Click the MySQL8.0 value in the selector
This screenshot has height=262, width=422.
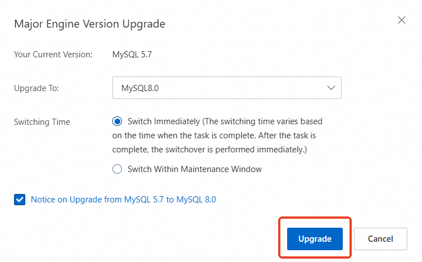tap(144, 88)
